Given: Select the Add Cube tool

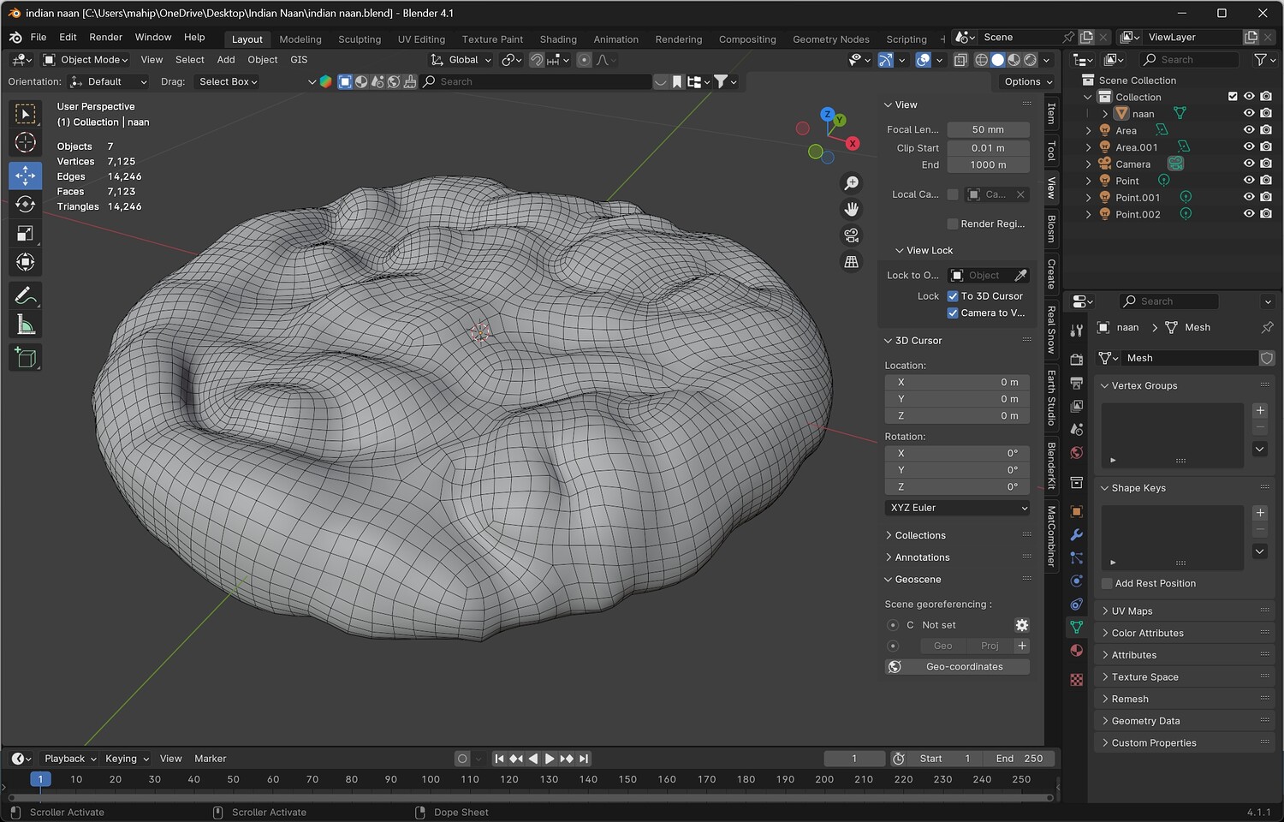Looking at the screenshot, I should (26, 358).
